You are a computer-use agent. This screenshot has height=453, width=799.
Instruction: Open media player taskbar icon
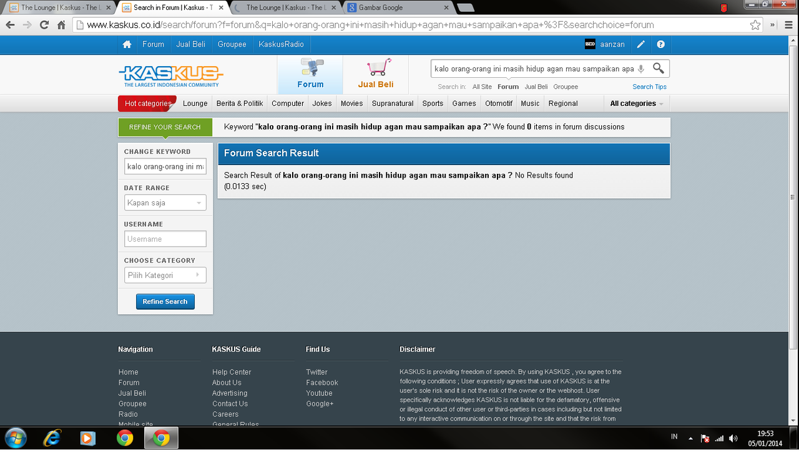click(x=89, y=438)
